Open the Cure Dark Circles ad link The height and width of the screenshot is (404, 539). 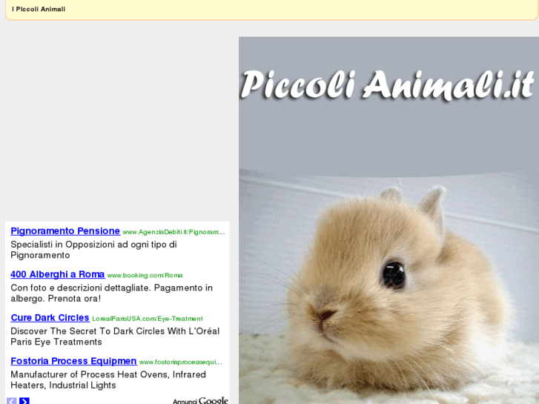click(50, 318)
